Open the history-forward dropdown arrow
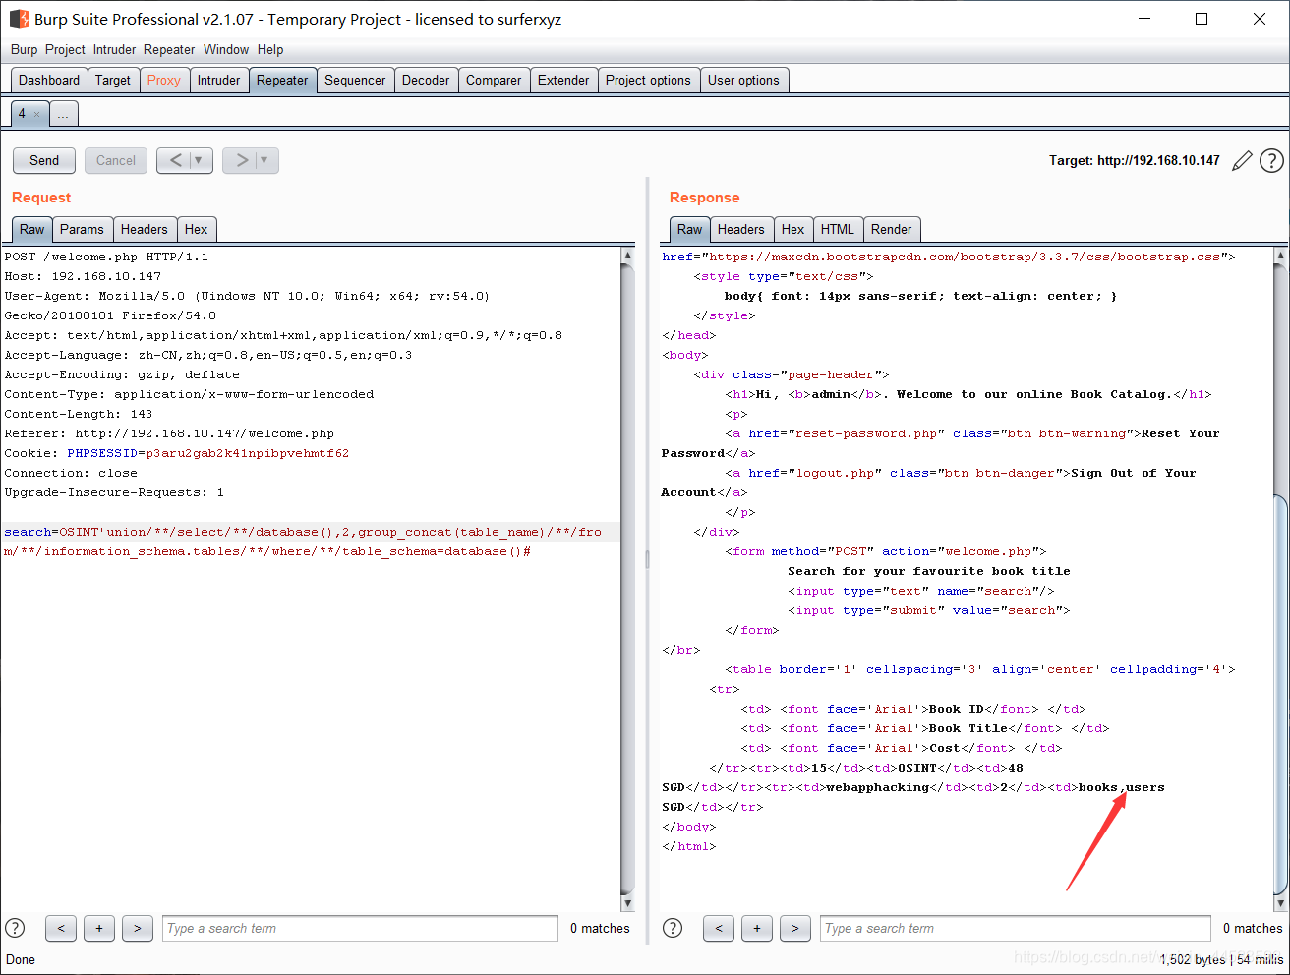This screenshot has height=975, width=1290. pos(265,160)
